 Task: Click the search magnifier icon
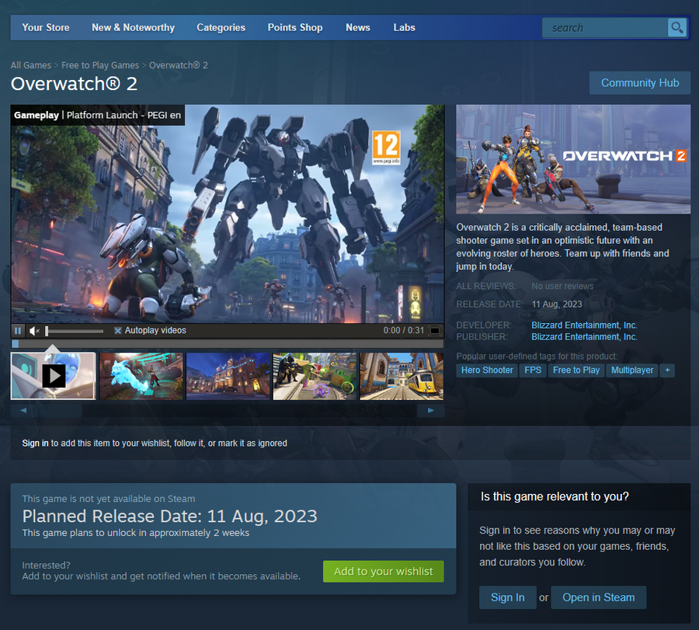pyautogui.click(x=676, y=27)
